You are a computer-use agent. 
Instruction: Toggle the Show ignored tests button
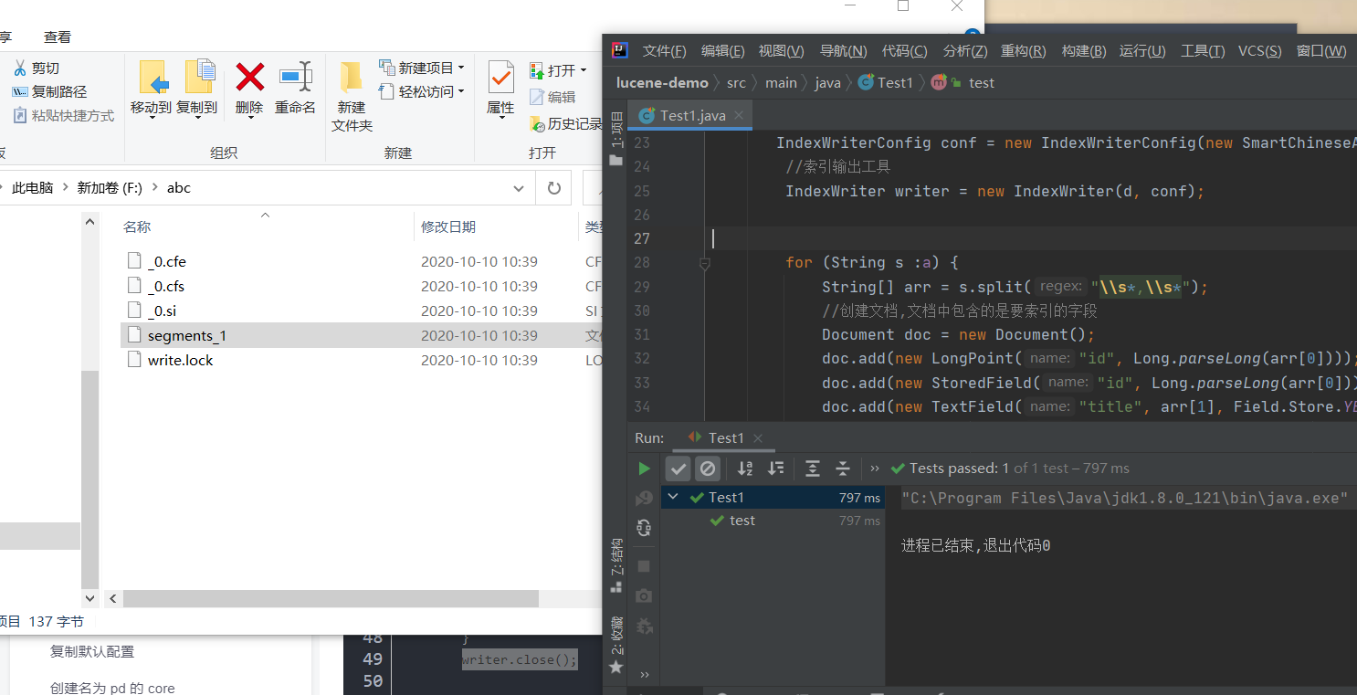708,469
